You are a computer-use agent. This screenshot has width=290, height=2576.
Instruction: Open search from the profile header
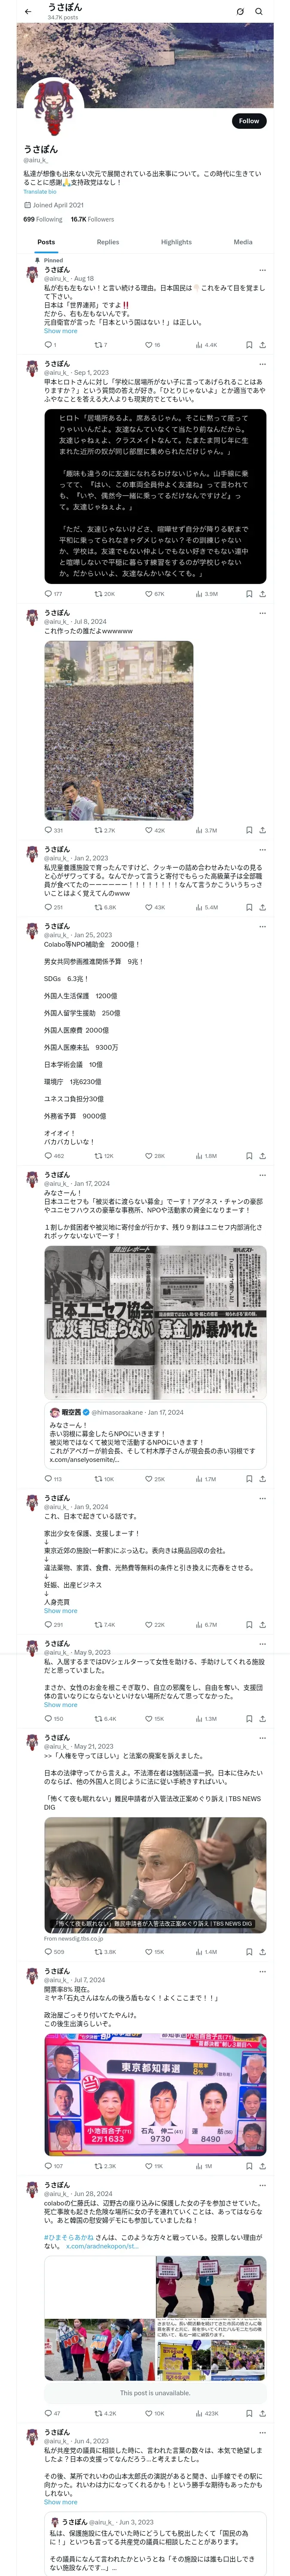click(258, 12)
